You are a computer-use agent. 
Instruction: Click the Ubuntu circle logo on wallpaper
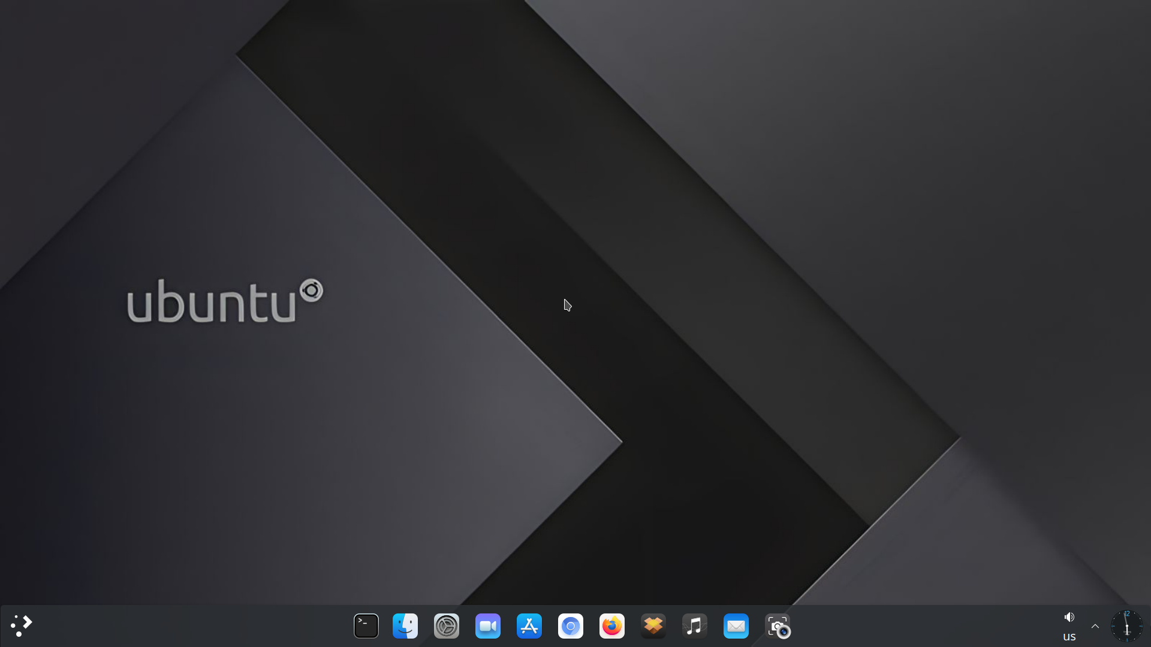[x=312, y=291]
